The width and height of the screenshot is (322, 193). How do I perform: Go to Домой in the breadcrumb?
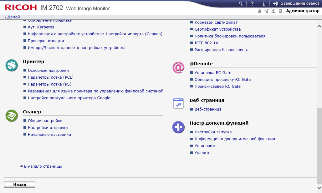coord(13,17)
